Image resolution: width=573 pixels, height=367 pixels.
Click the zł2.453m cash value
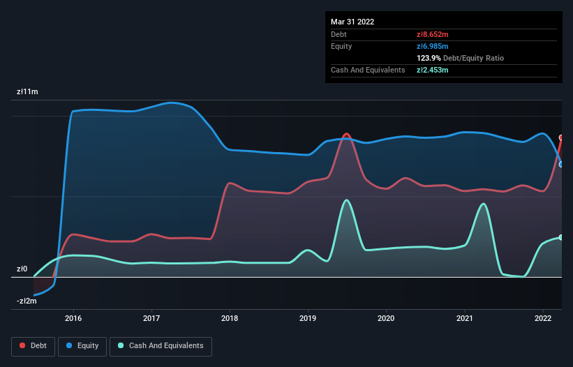432,70
